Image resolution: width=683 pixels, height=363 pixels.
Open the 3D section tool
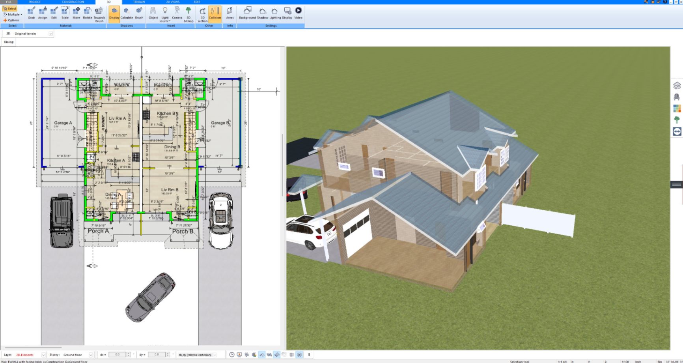click(202, 14)
